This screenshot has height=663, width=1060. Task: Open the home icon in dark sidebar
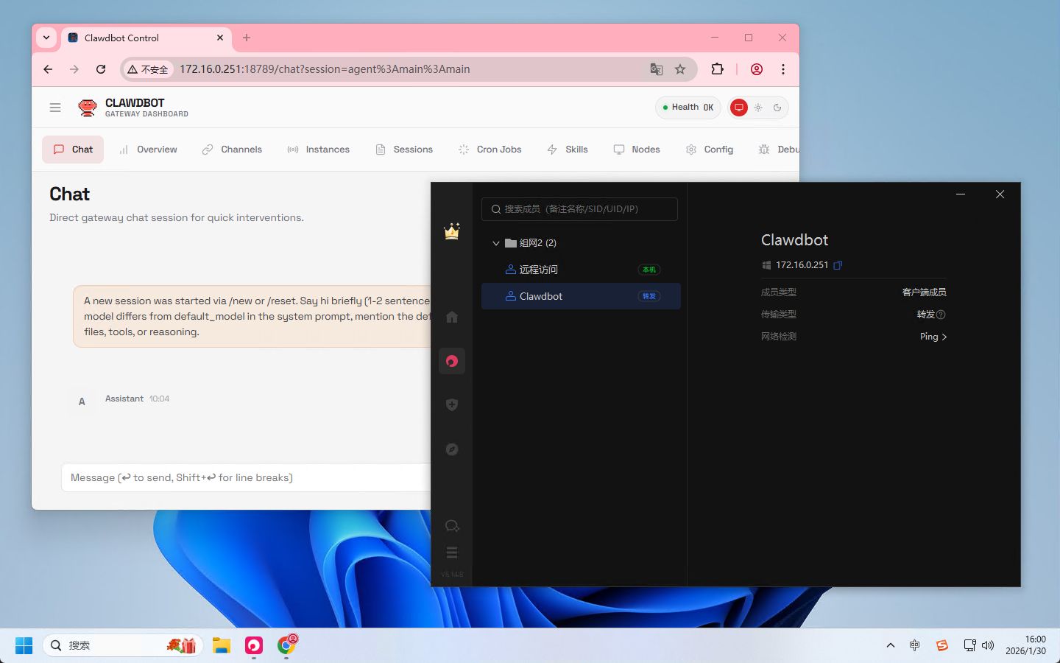pyautogui.click(x=452, y=318)
